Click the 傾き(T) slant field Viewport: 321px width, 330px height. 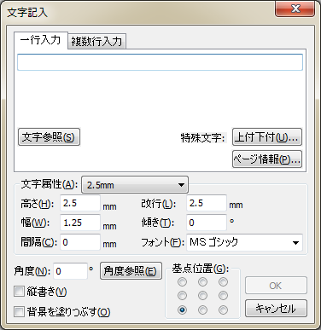207,223
